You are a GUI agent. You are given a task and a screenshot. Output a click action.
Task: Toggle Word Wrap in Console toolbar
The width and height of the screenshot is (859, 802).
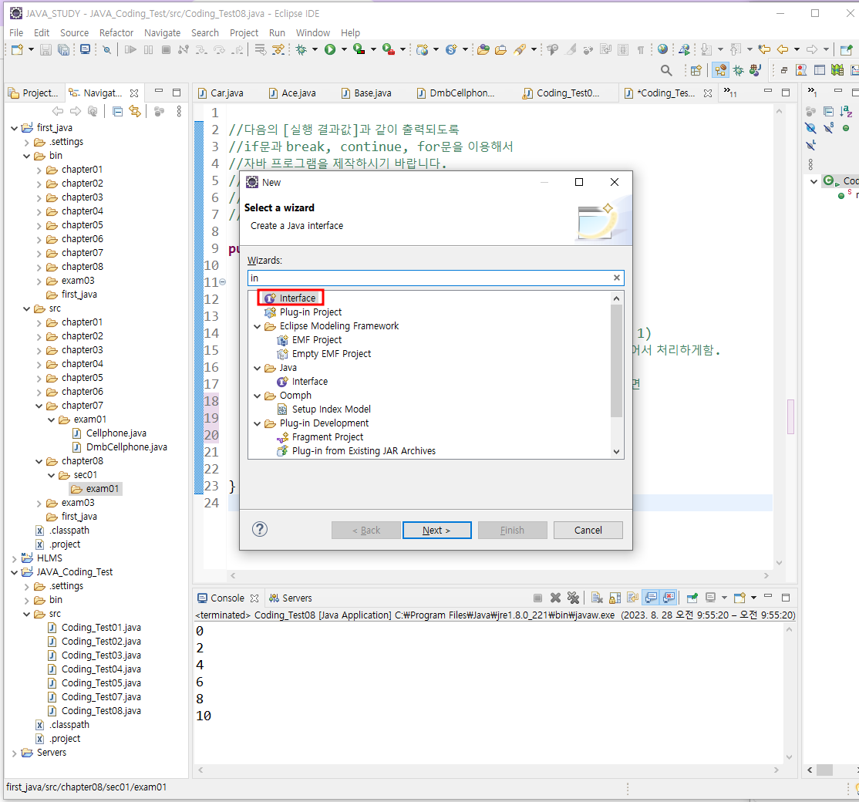[633, 598]
